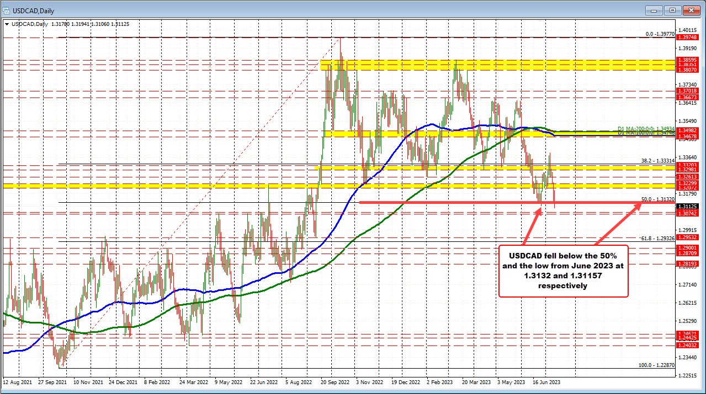Click the current price tag showing 1.31125

click(x=689, y=207)
